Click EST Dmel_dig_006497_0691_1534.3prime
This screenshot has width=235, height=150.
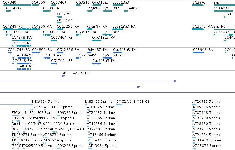43,124
